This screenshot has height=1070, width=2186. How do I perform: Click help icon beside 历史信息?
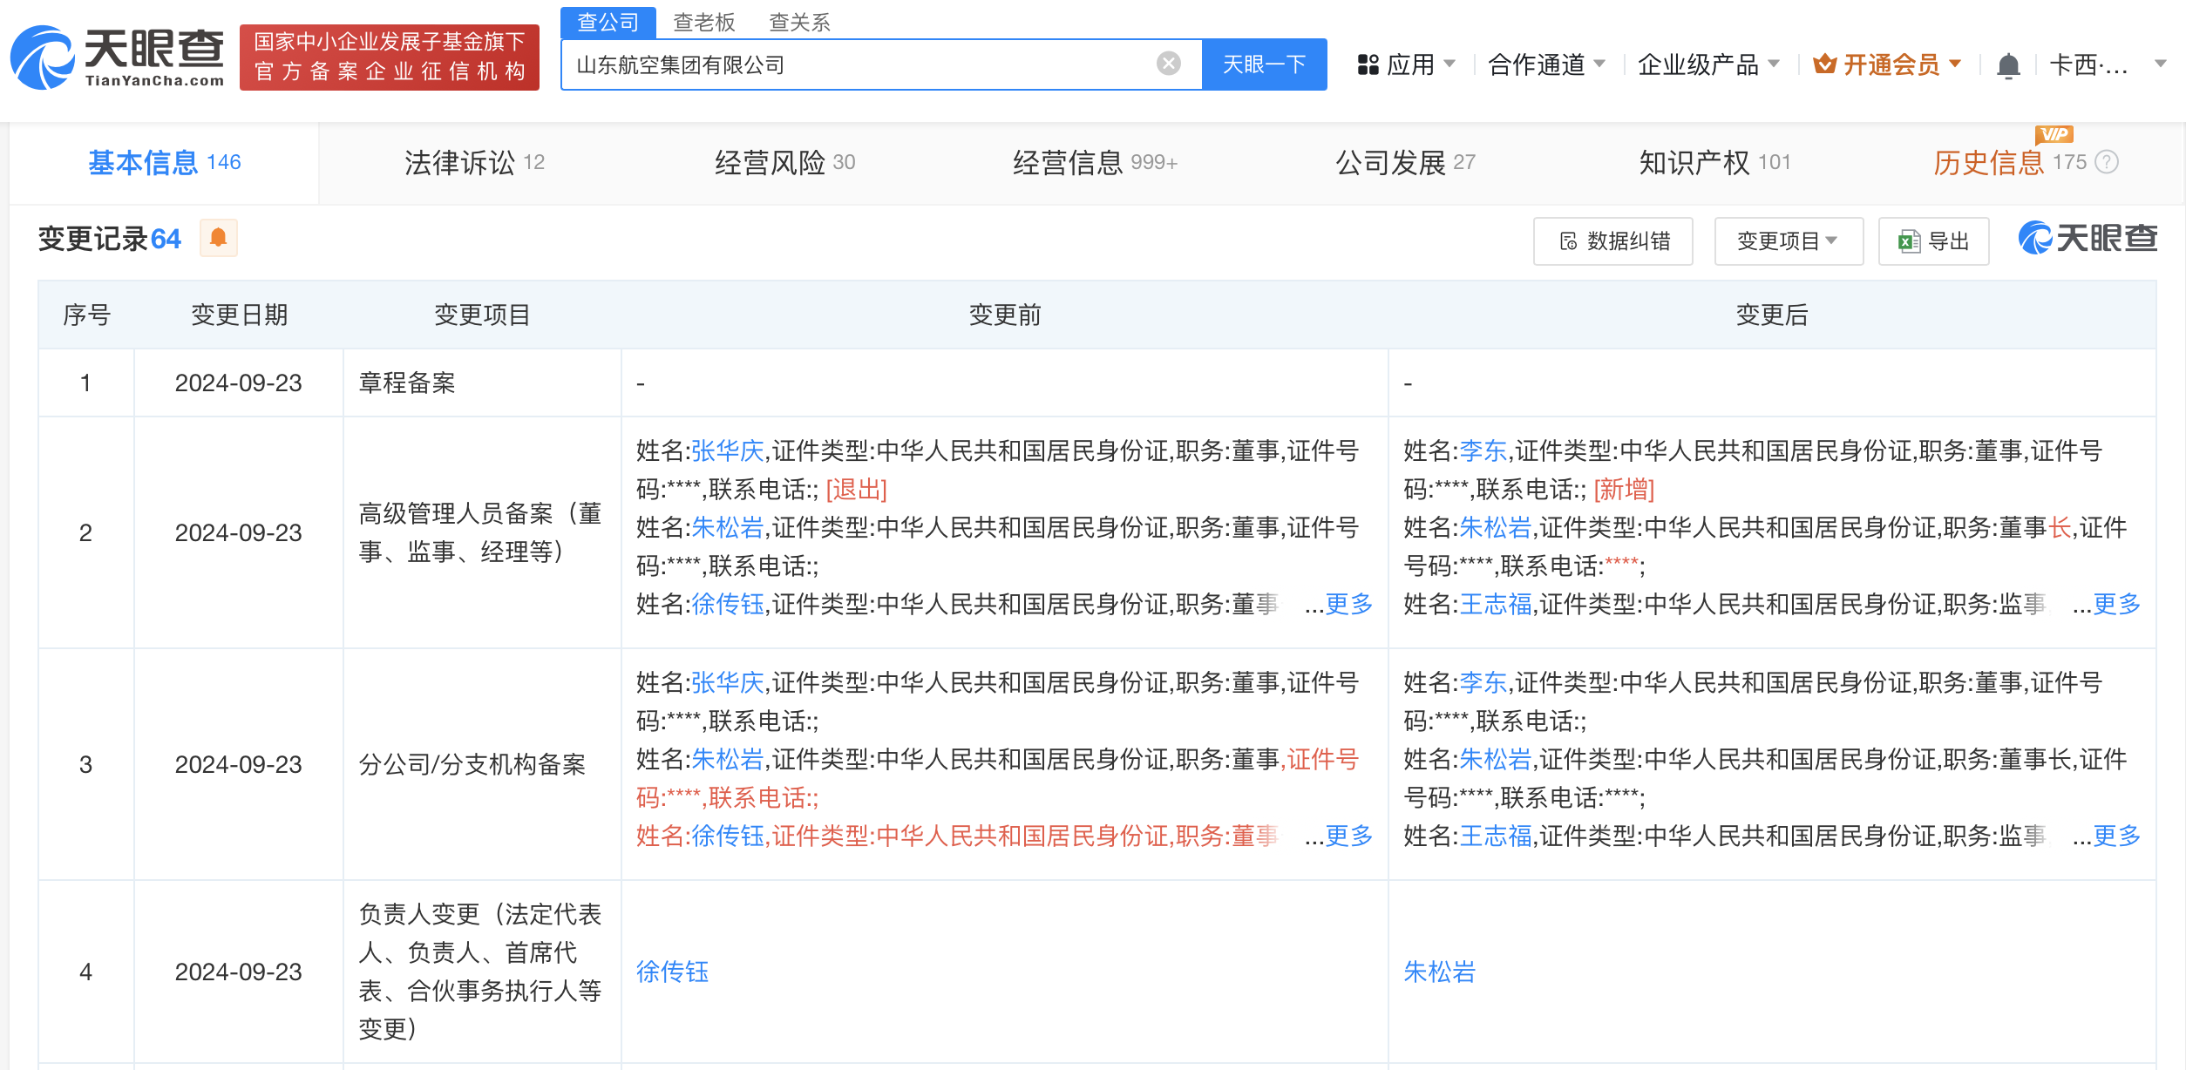[x=2107, y=162]
